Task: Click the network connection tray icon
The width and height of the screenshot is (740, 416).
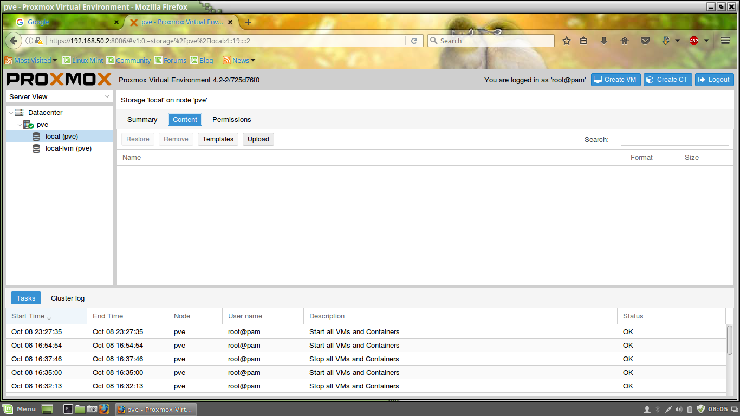Action: pos(668,409)
